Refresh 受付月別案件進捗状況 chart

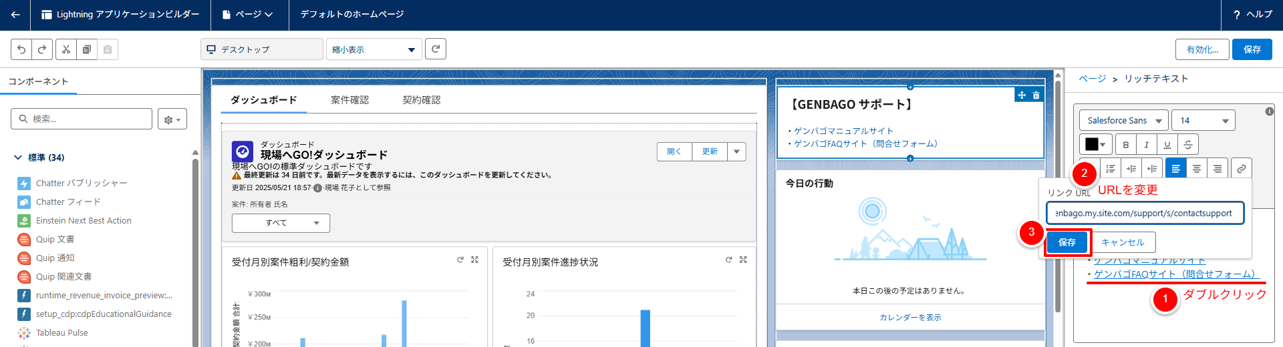(728, 260)
